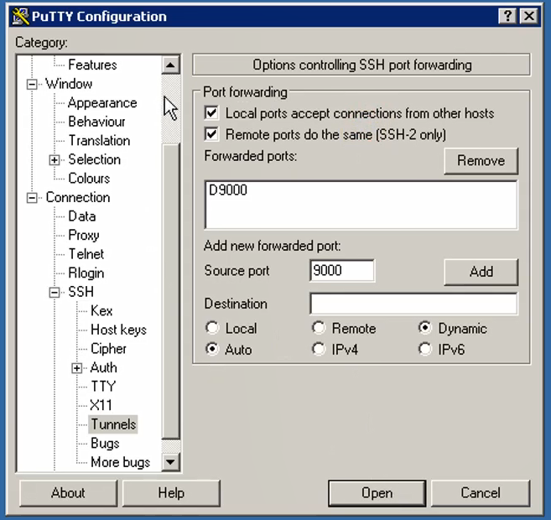Open the Colours category
551x520 pixels.
[x=89, y=179]
